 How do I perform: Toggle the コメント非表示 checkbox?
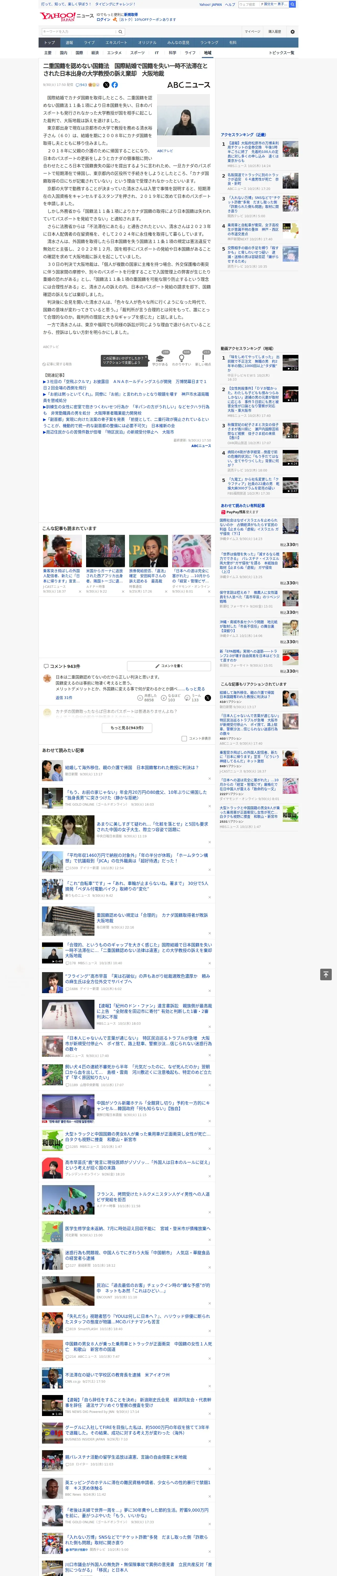[x=184, y=738]
